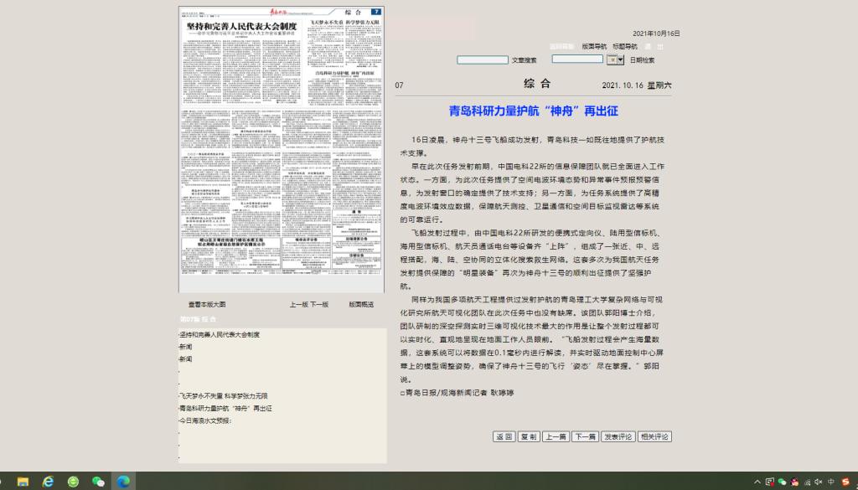Open WeChat from the taskbar
The height and width of the screenshot is (490, 858).
click(98, 482)
